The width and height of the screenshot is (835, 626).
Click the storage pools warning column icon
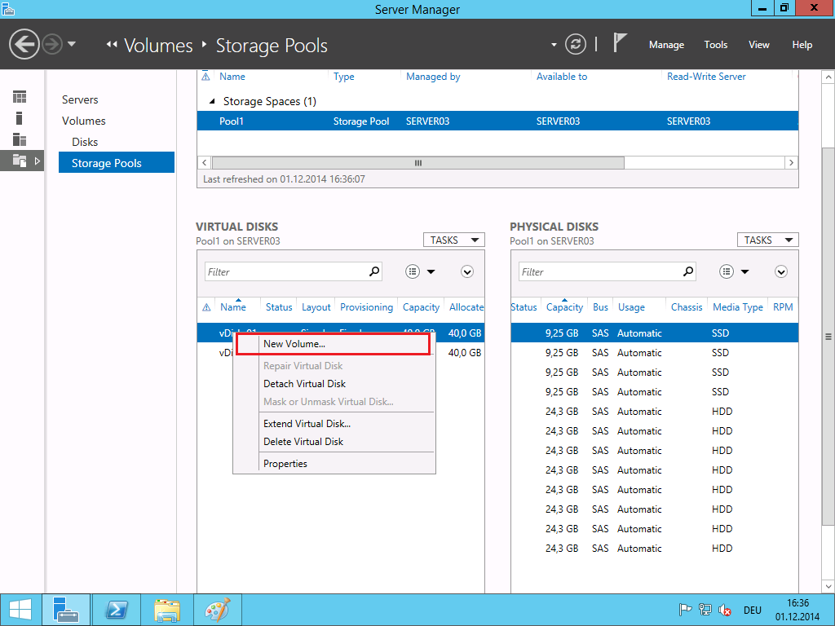[x=205, y=77]
